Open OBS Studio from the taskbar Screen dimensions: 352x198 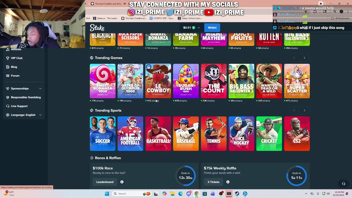click(221, 194)
